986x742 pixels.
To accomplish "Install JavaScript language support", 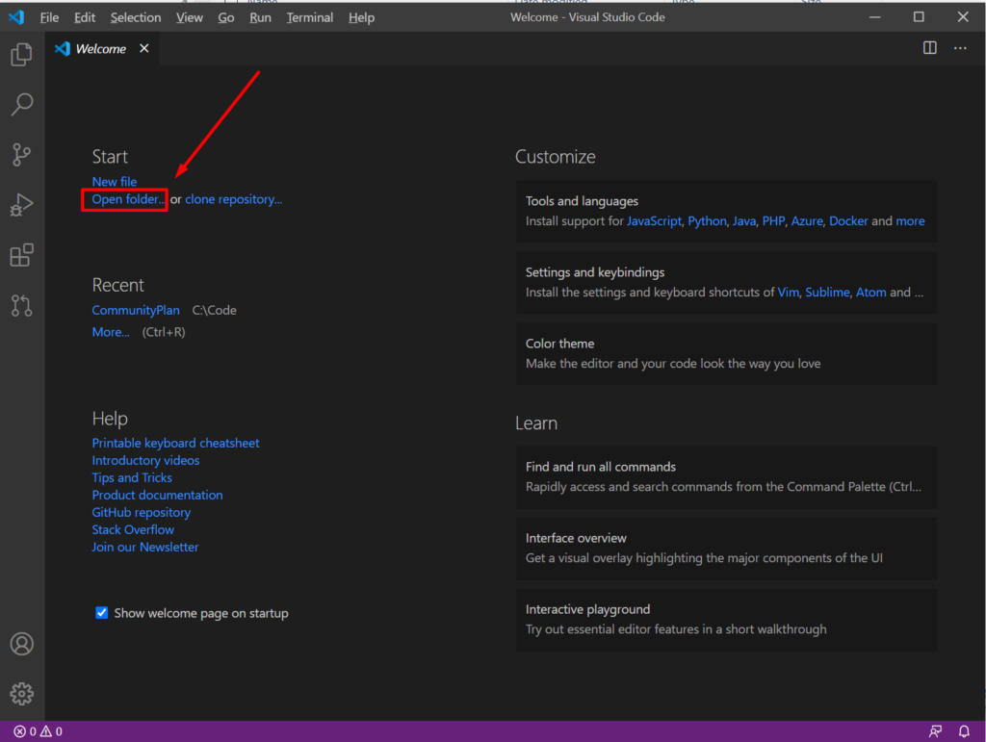I will click(654, 221).
